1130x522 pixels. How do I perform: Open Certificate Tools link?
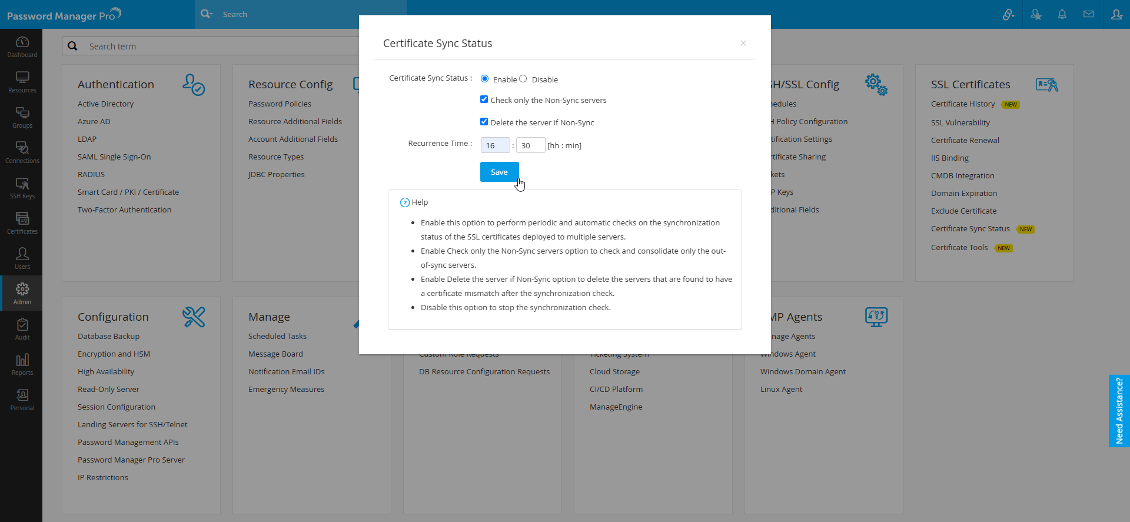pos(959,247)
